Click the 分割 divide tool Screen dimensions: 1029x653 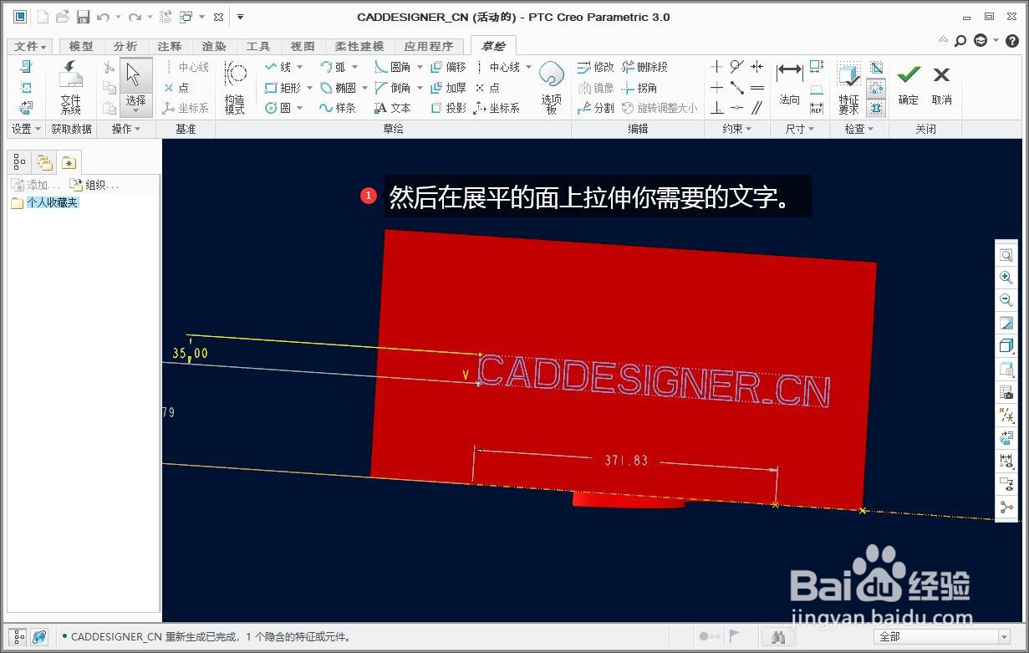[x=595, y=108]
